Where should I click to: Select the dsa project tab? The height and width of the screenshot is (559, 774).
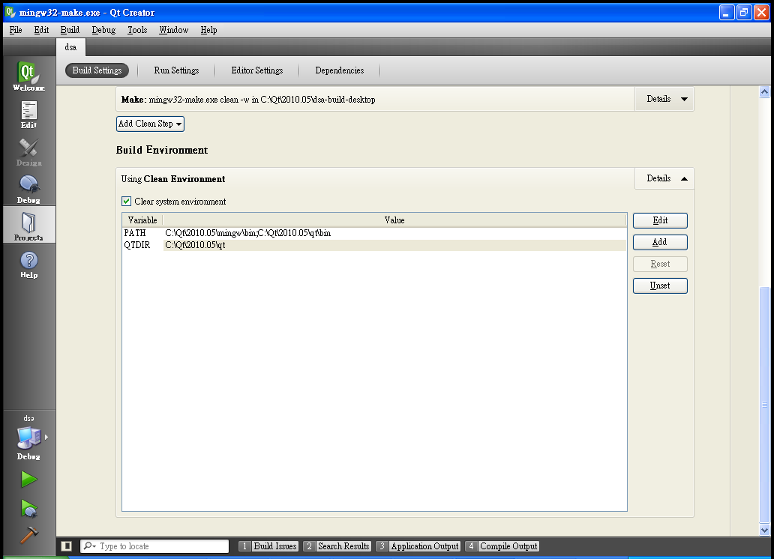pos(70,47)
